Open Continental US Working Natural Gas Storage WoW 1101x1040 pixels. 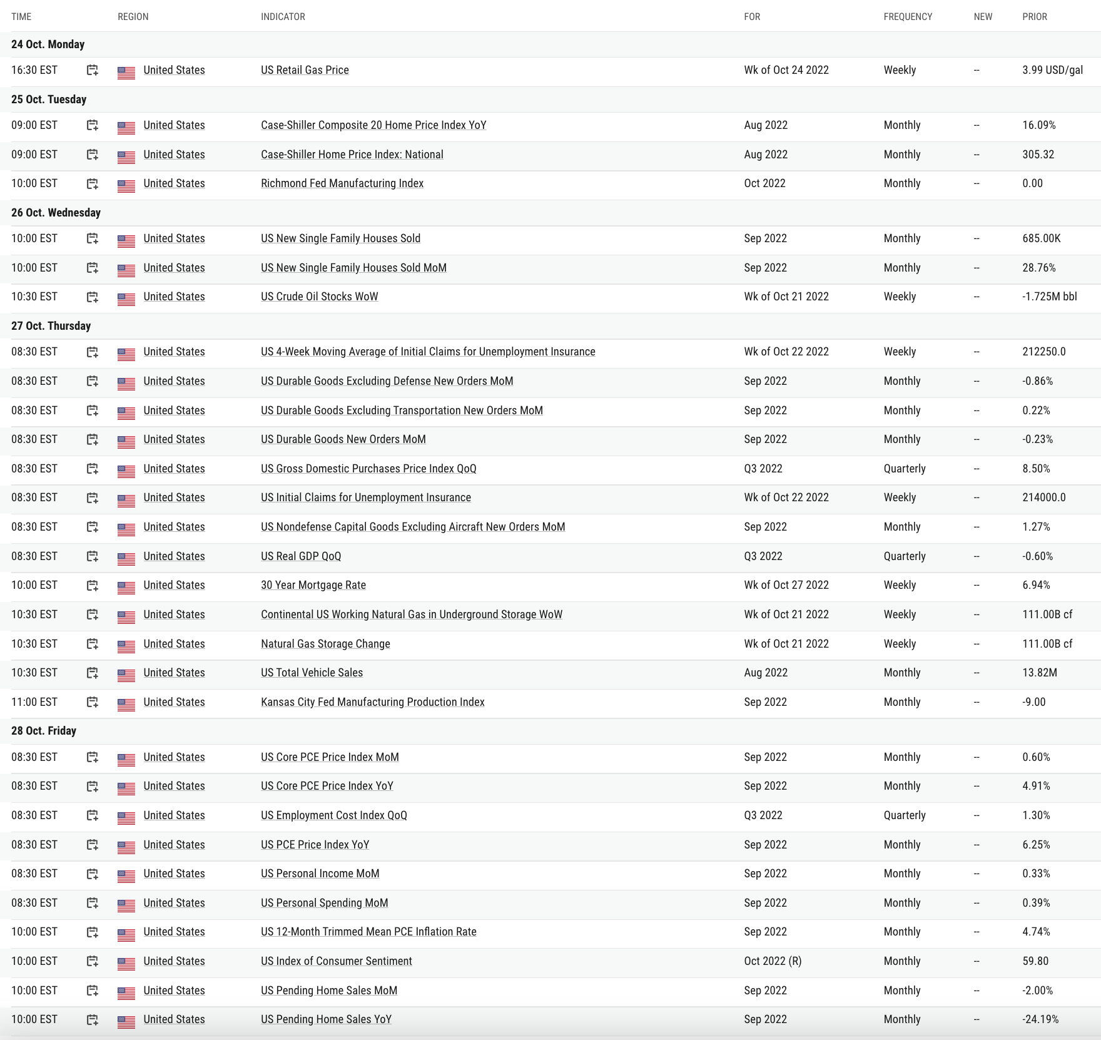coord(412,614)
